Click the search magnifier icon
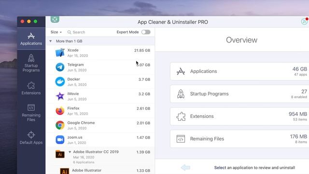The image size is (309, 174). [x=69, y=32]
